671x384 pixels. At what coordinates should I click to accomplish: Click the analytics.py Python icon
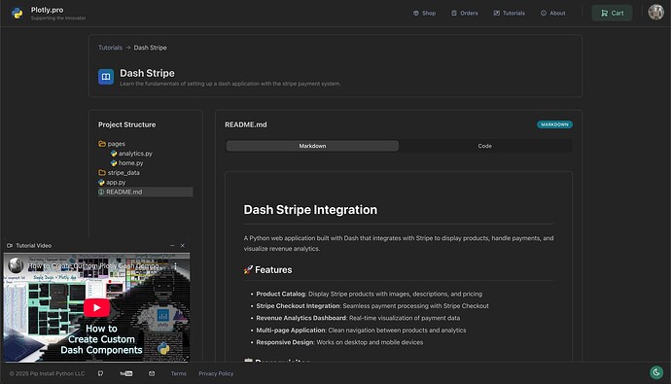114,154
